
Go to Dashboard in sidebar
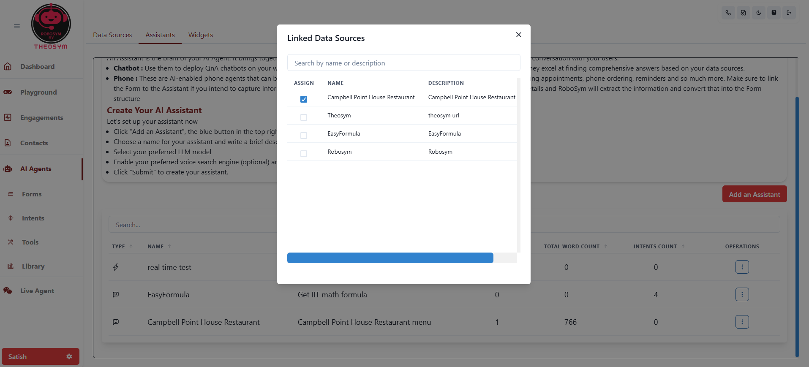[37, 66]
